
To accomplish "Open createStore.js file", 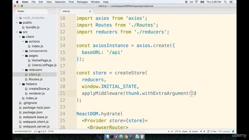I will pos(39,89).
